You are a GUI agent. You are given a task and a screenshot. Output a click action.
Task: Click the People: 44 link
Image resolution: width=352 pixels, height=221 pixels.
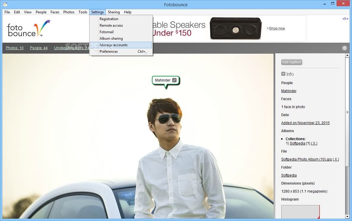click(39, 48)
